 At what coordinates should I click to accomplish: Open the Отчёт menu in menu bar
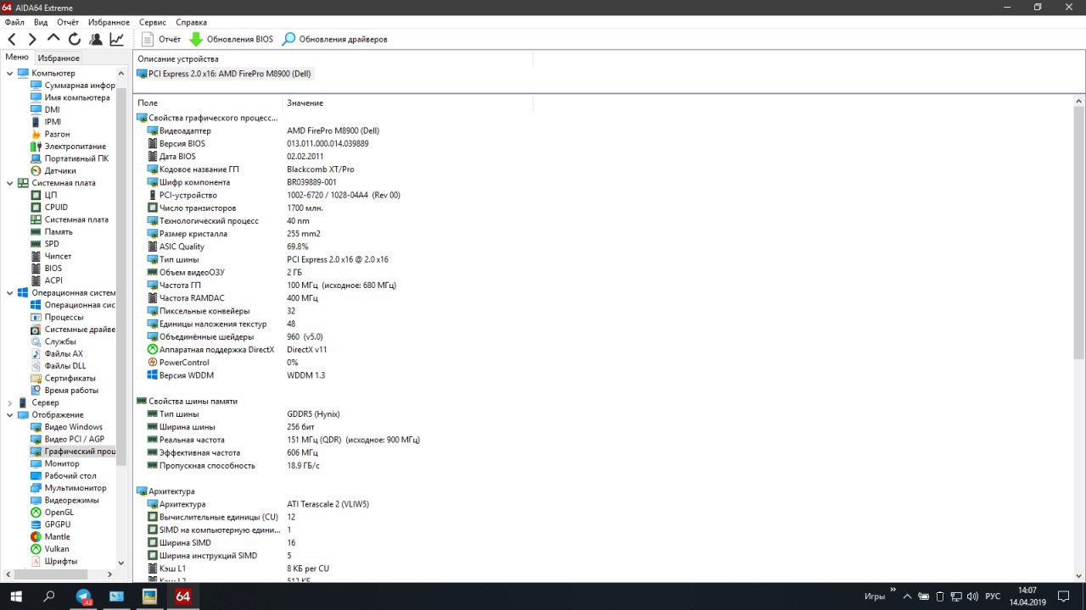coord(68,22)
